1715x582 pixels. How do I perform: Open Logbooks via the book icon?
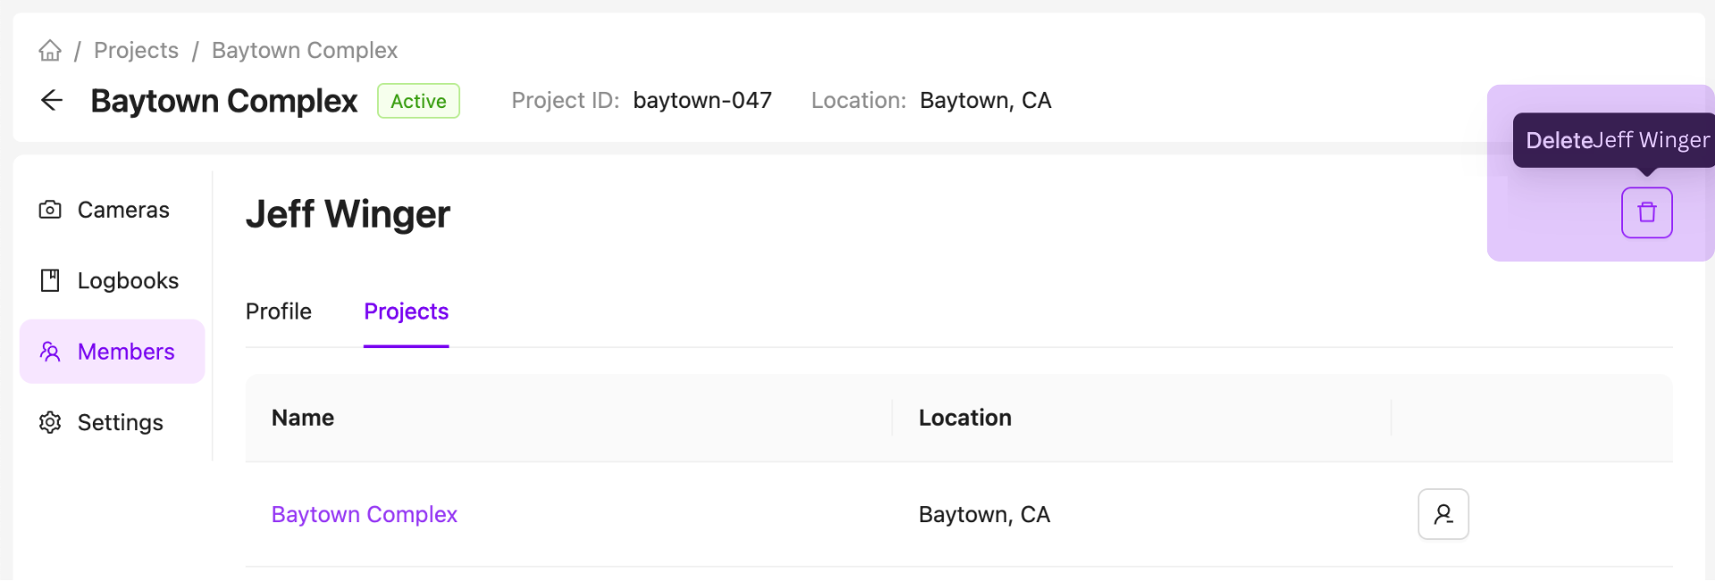pos(50,281)
